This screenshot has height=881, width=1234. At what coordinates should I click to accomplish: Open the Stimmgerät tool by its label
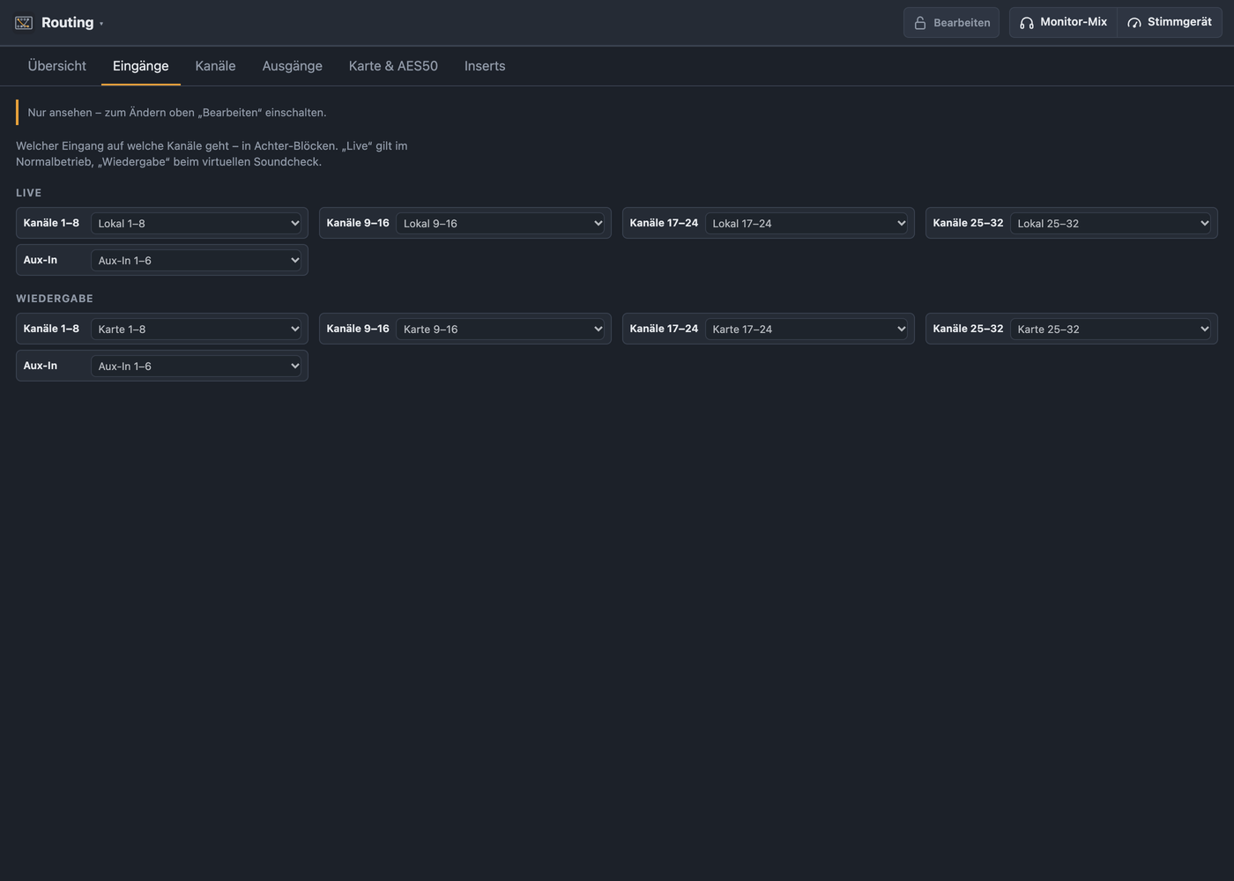coord(1179,22)
